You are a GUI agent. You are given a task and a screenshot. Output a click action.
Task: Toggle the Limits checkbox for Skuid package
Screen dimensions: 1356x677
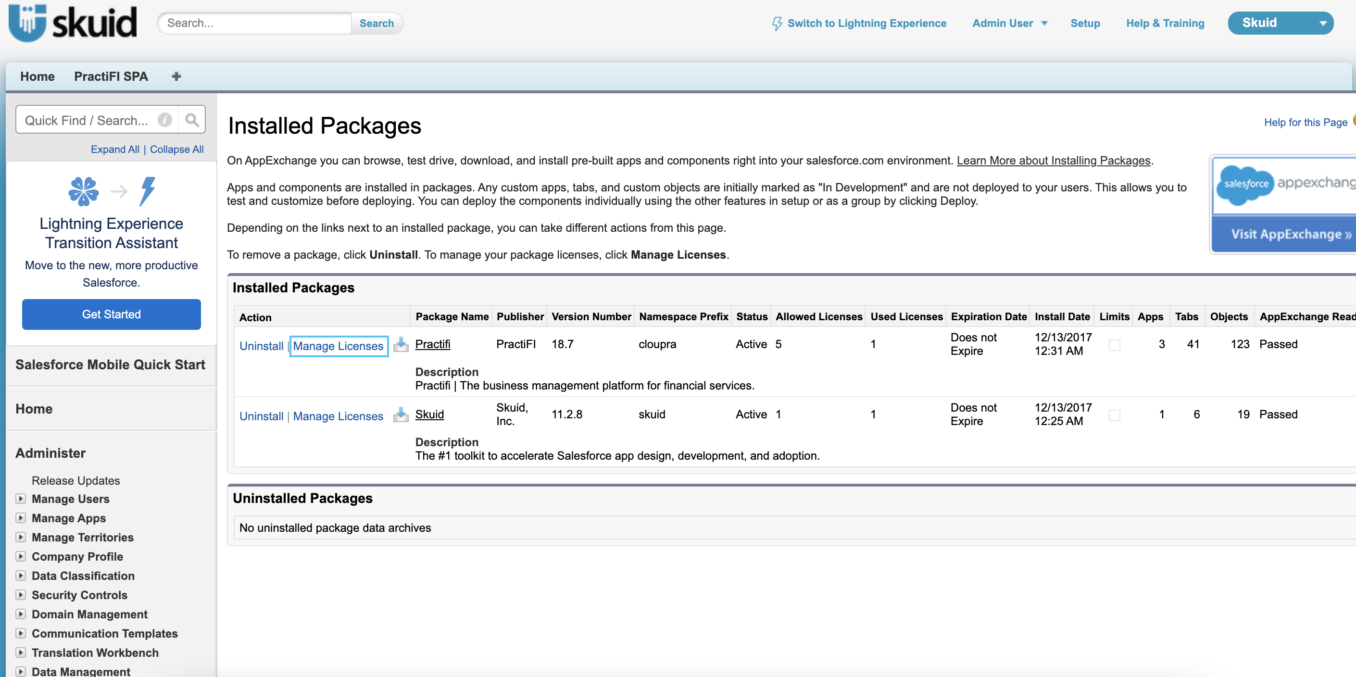pos(1115,415)
